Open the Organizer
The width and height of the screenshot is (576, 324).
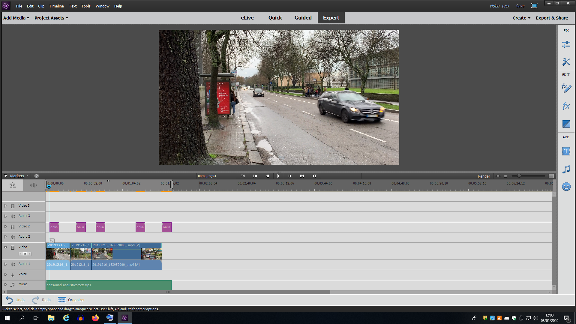coord(71,300)
